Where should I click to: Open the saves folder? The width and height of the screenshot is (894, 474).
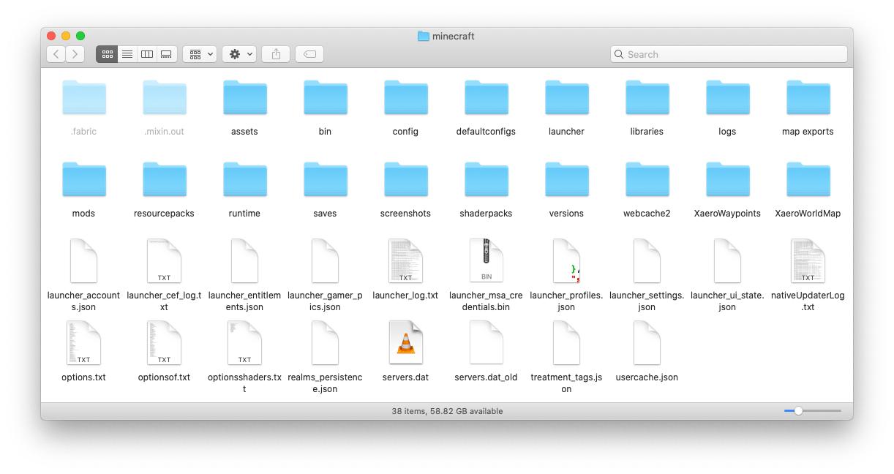click(325, 179)
